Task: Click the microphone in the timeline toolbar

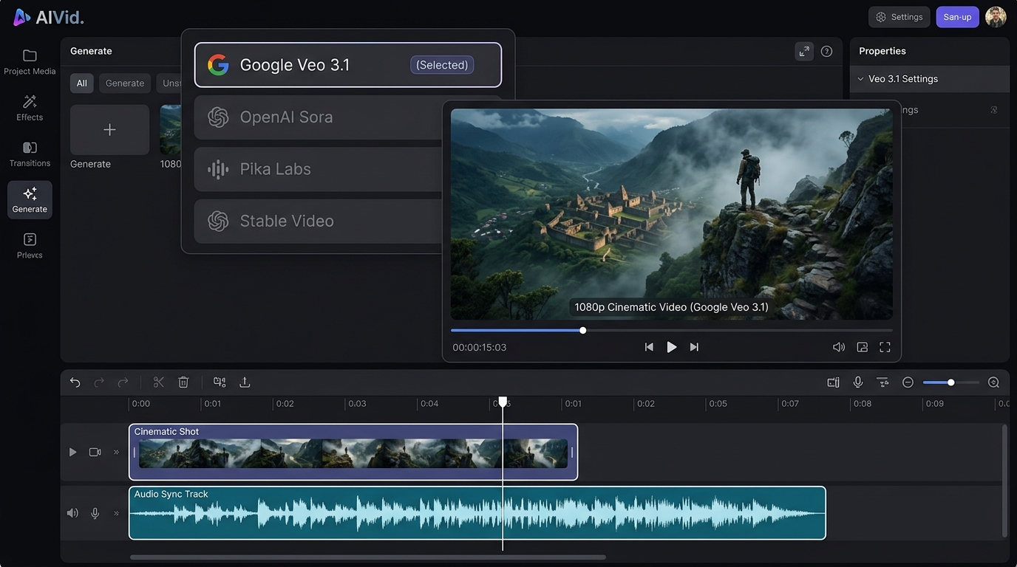Action: (857, 382)
